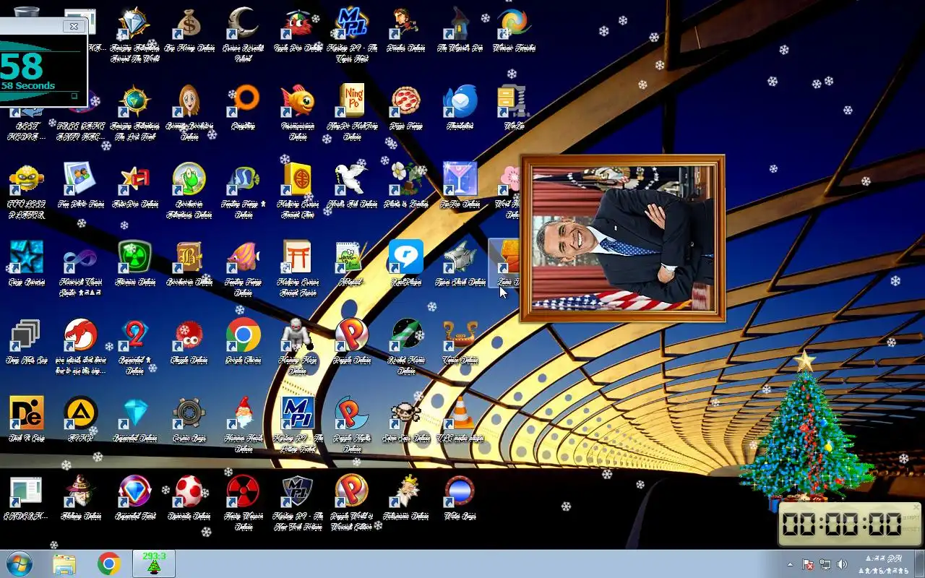Viewport: 925px width, 578px height.
Task: Launch Peggle Nights Deluxe shortcut
Action: click(x=352, y=413)
